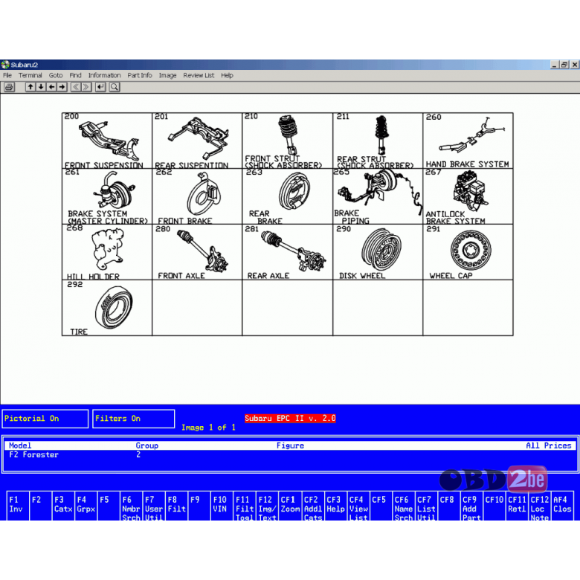Click the All Prices column header
Screen dimensions: 580x580
549,445
